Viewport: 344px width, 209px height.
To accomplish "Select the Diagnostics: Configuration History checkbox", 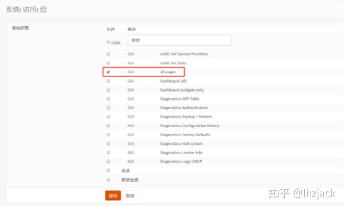I will (108, 125).
